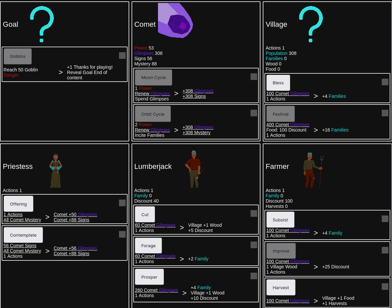
Task: Click 100 Comet Glimpses cost under Bless
Action: (x=288, y=94)
